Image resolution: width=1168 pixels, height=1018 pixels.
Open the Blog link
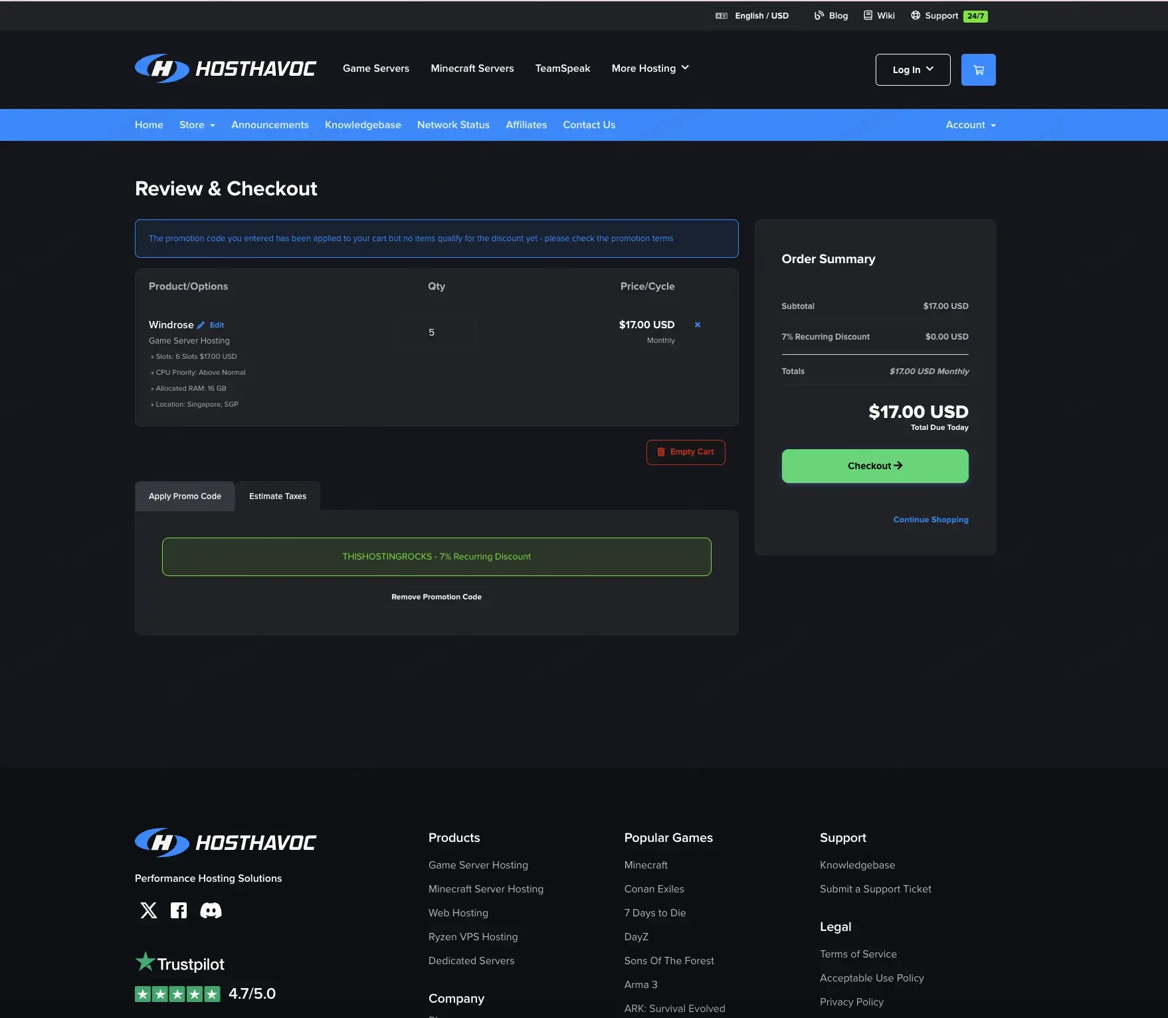pos(831,16)
